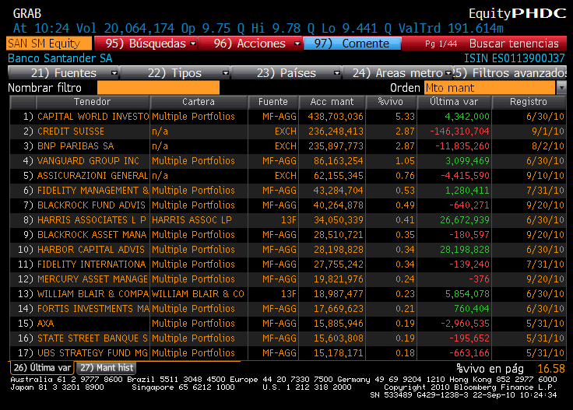The width and height of the screenshot is (573, 410).
Task: Sort by Registro column header
Action: tap(529, 102)
